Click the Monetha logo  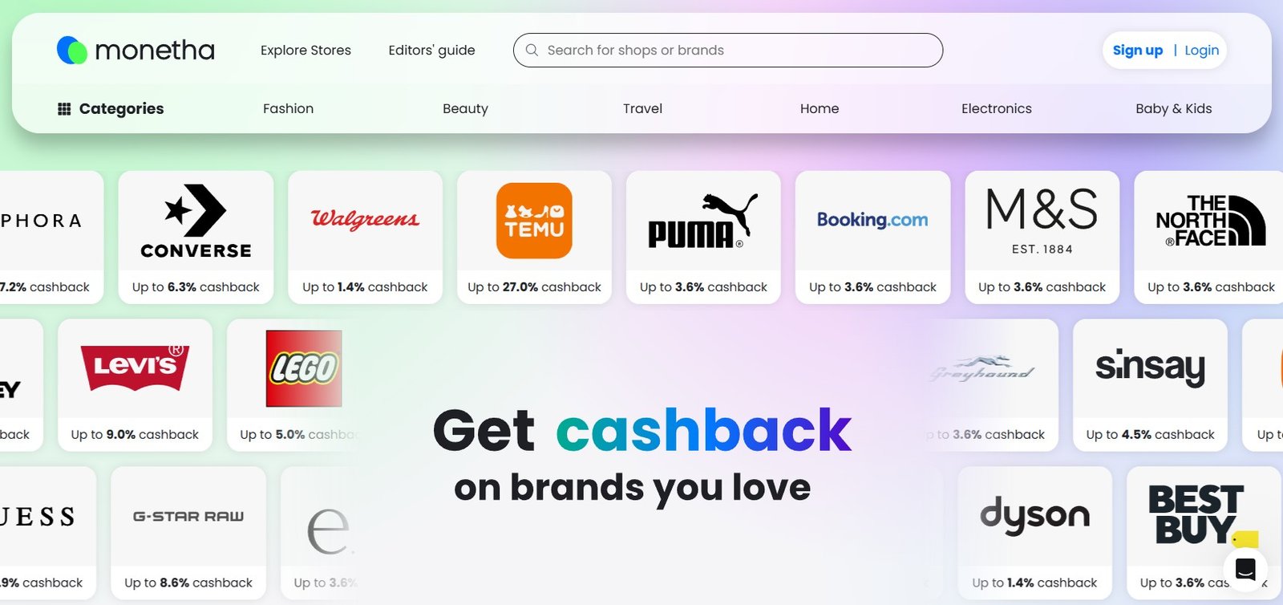(x=136, y=50)
